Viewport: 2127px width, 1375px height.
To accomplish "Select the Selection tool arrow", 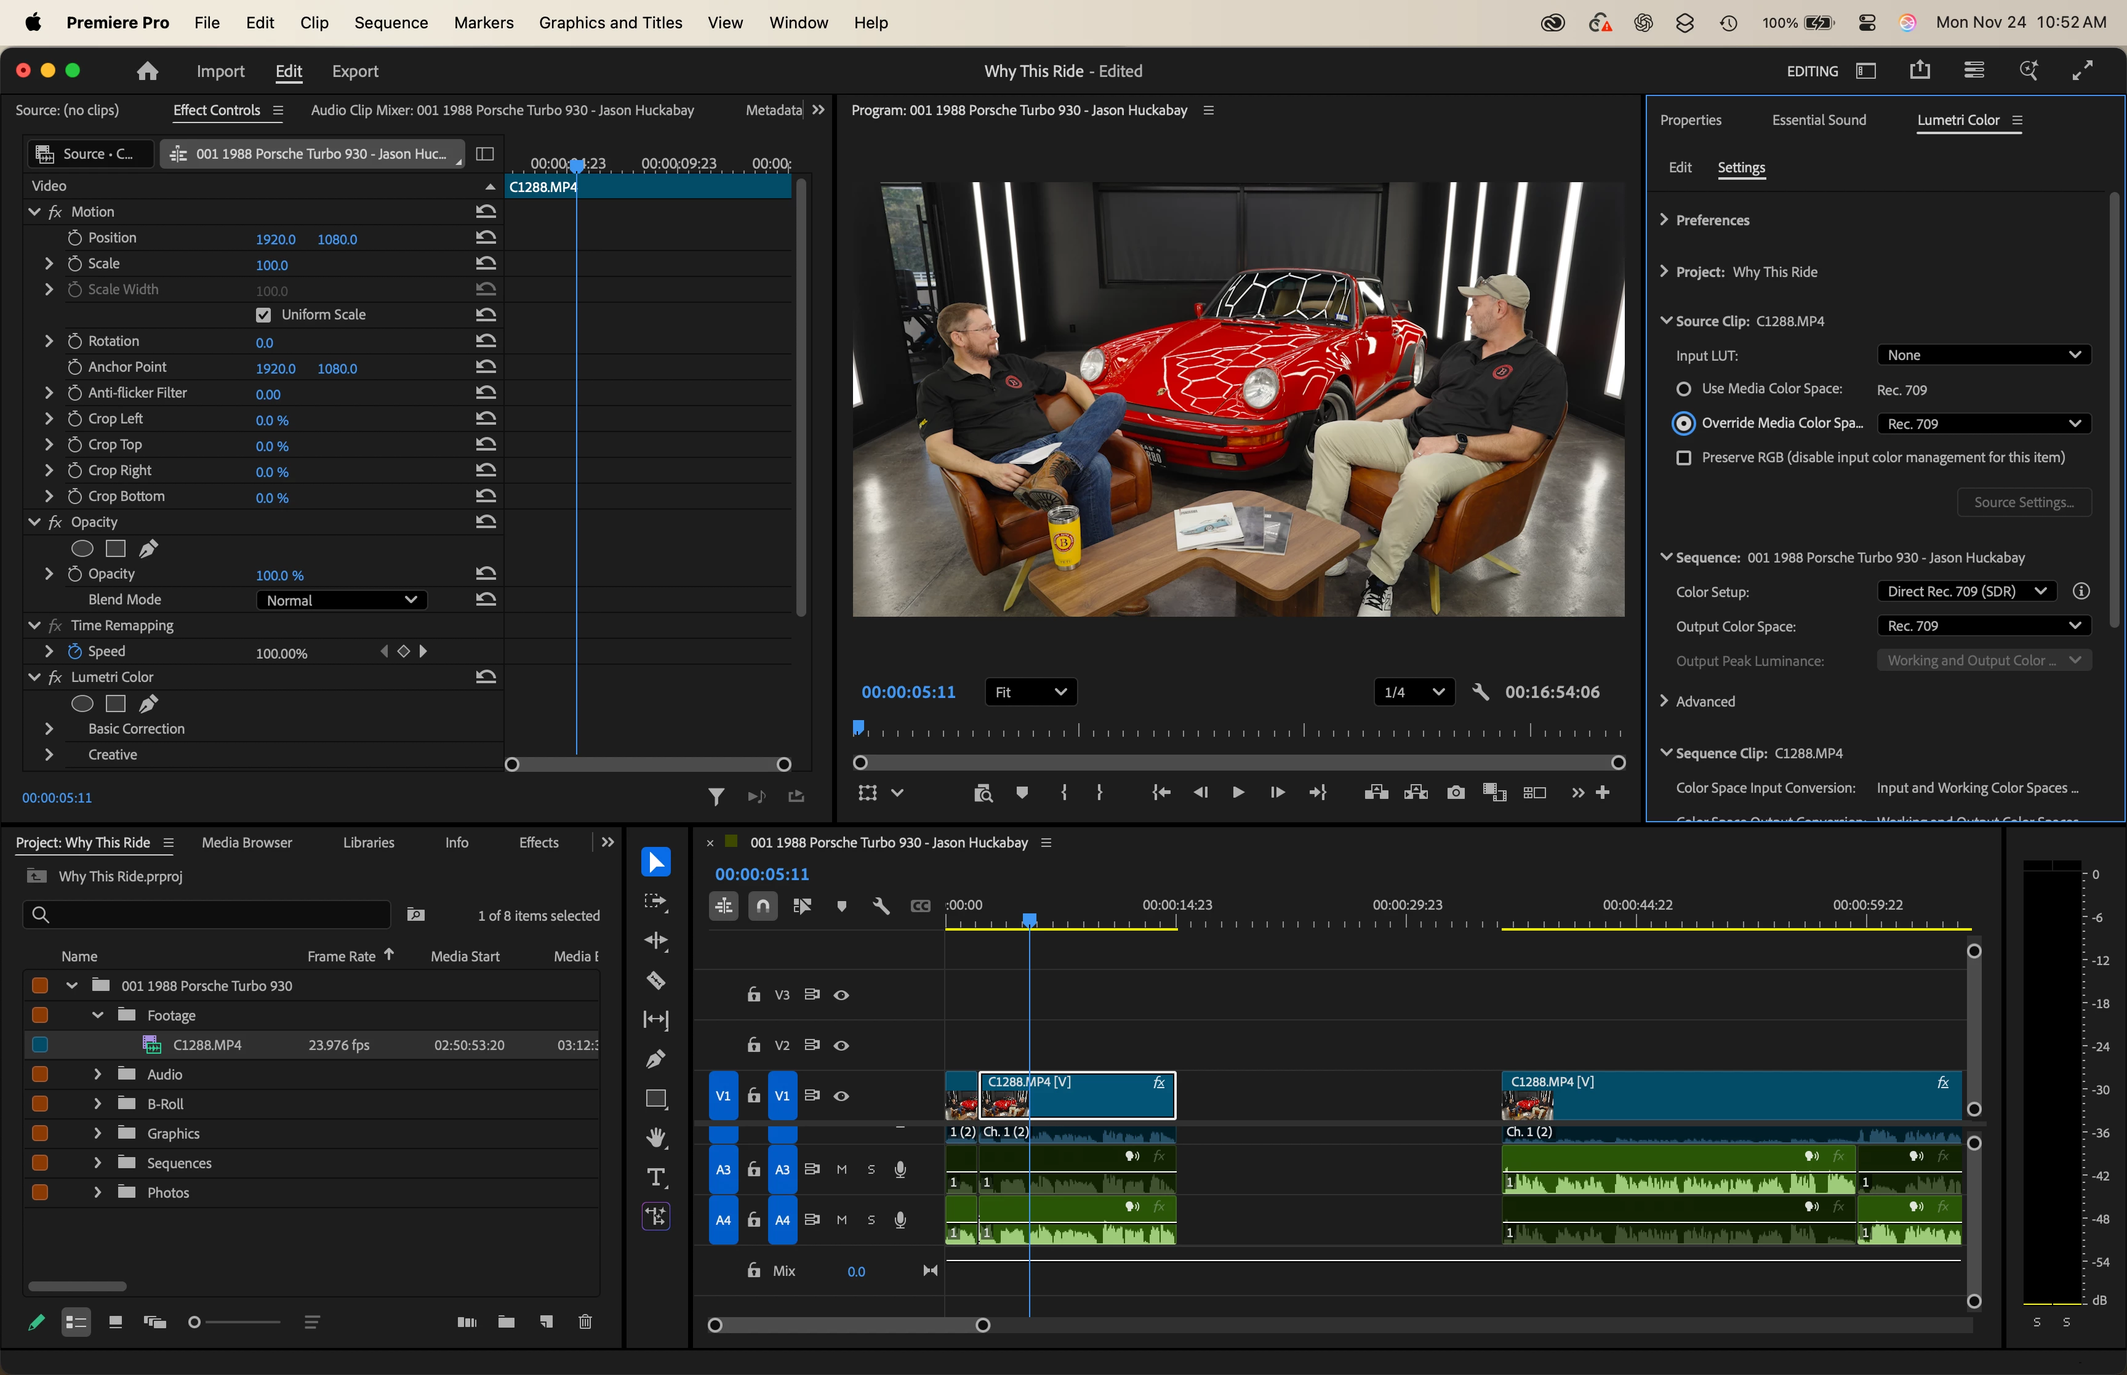I will (x=655, y=862).
